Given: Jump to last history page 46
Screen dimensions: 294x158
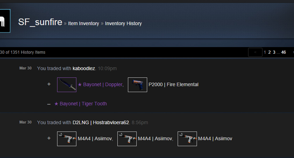Looking at the screenshot, I should point(283,52).
